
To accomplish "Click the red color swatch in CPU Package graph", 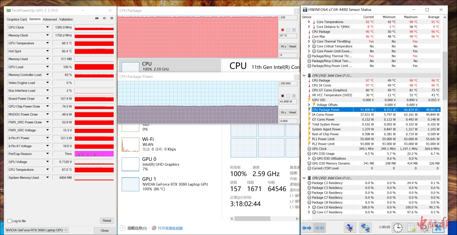I will (283, 30).
